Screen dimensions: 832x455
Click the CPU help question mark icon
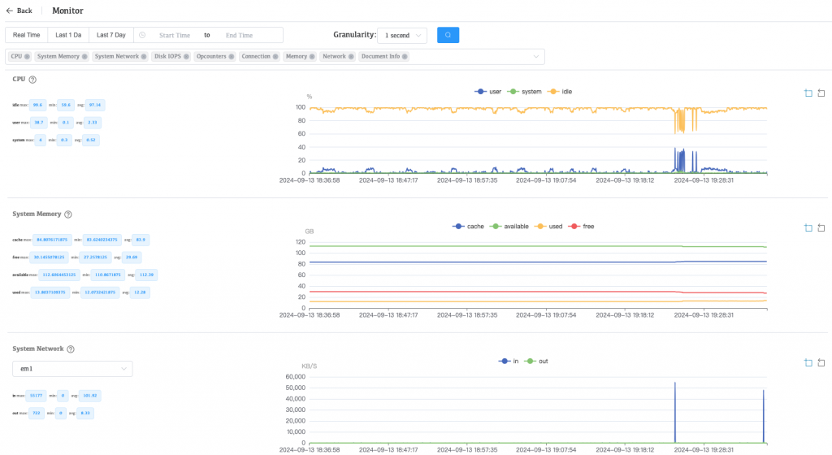[x=32, y=80]
